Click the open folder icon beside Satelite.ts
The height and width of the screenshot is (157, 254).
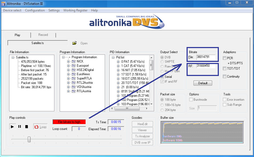(75, 43)
